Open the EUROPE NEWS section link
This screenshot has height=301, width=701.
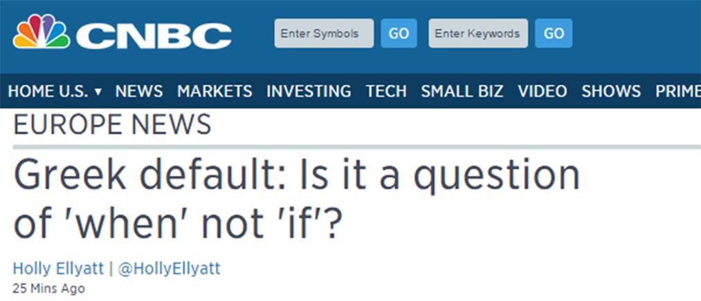pos(112,125)
